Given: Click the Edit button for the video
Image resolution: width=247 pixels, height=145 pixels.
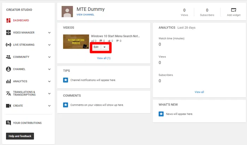Looking at the screenshot, I should pyautogui.click(x=96, y=47).
